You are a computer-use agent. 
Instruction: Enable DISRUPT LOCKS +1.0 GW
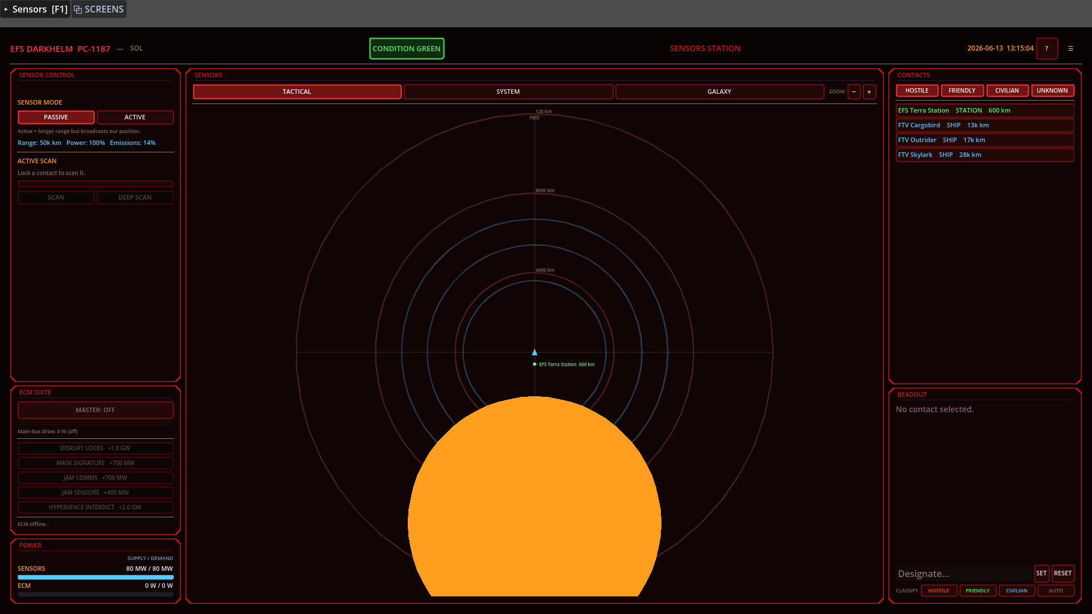click(x=96, y=448)
